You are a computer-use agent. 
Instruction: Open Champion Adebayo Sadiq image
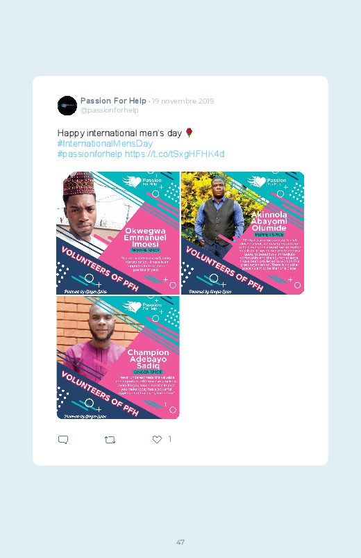pyautogui.click(x=118, y=357)
